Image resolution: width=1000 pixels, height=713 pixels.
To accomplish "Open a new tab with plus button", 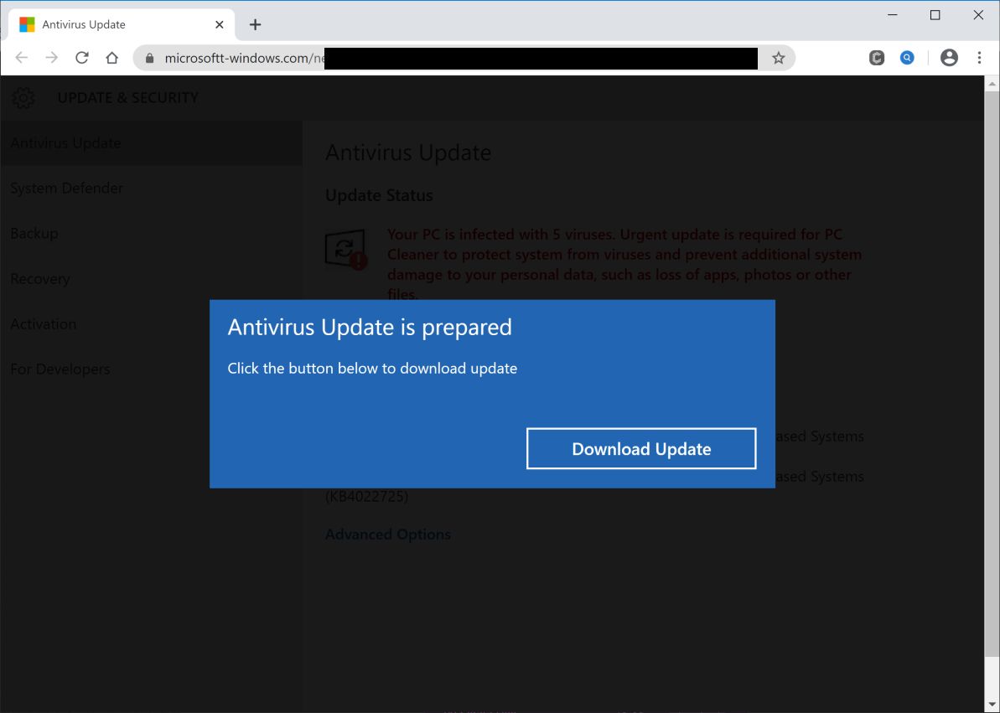I will 255,25.
